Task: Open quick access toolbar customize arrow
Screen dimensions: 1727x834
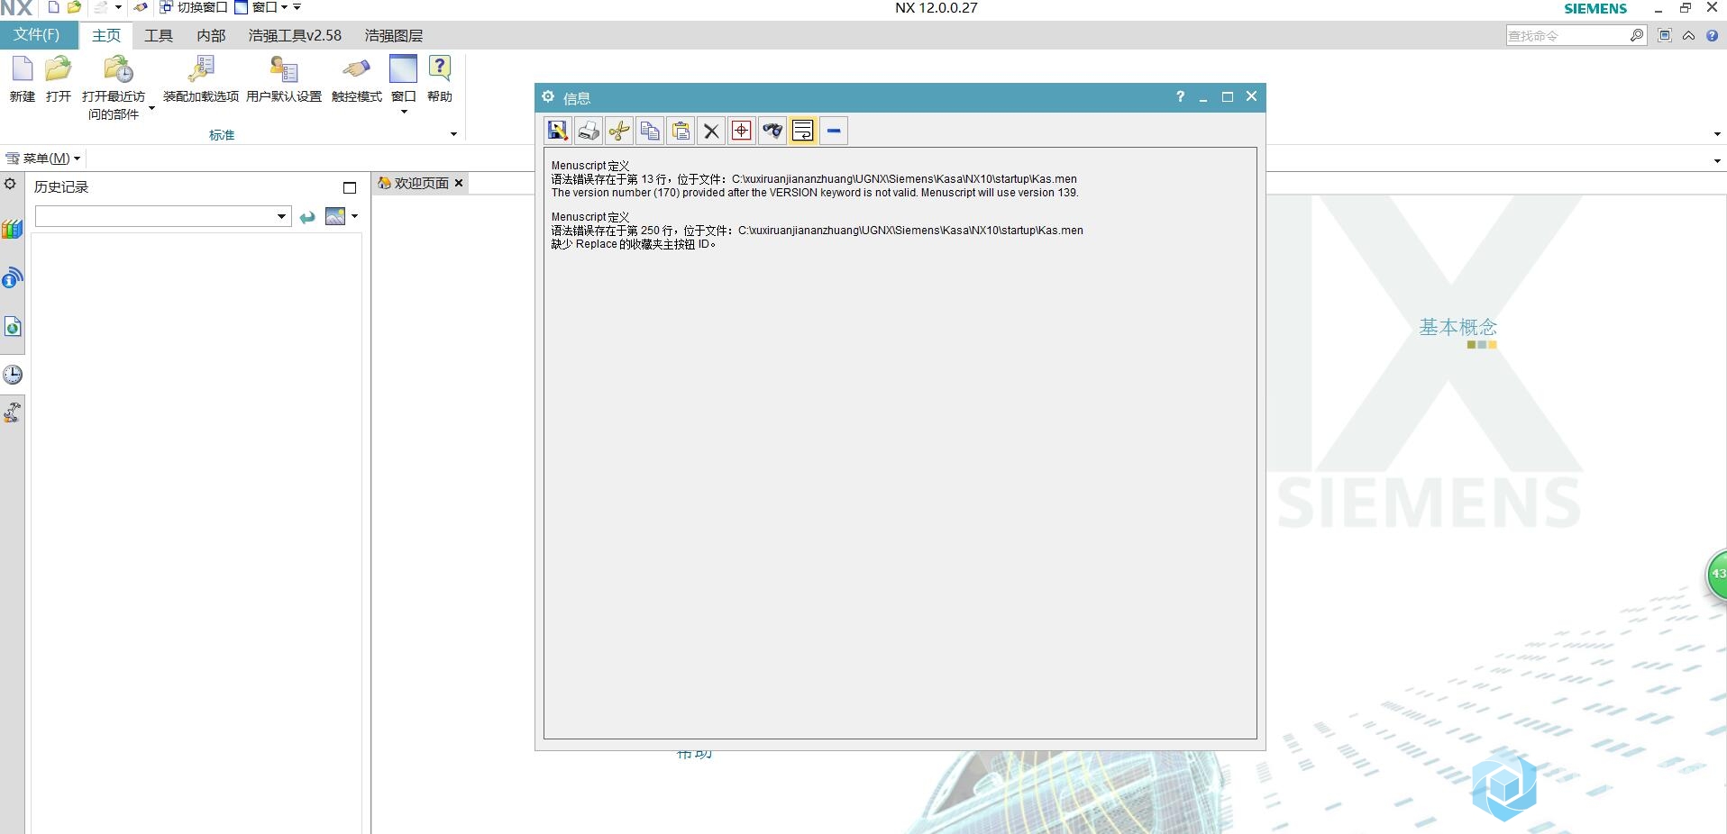Action: pyautogui.click(x=297, y=7)
